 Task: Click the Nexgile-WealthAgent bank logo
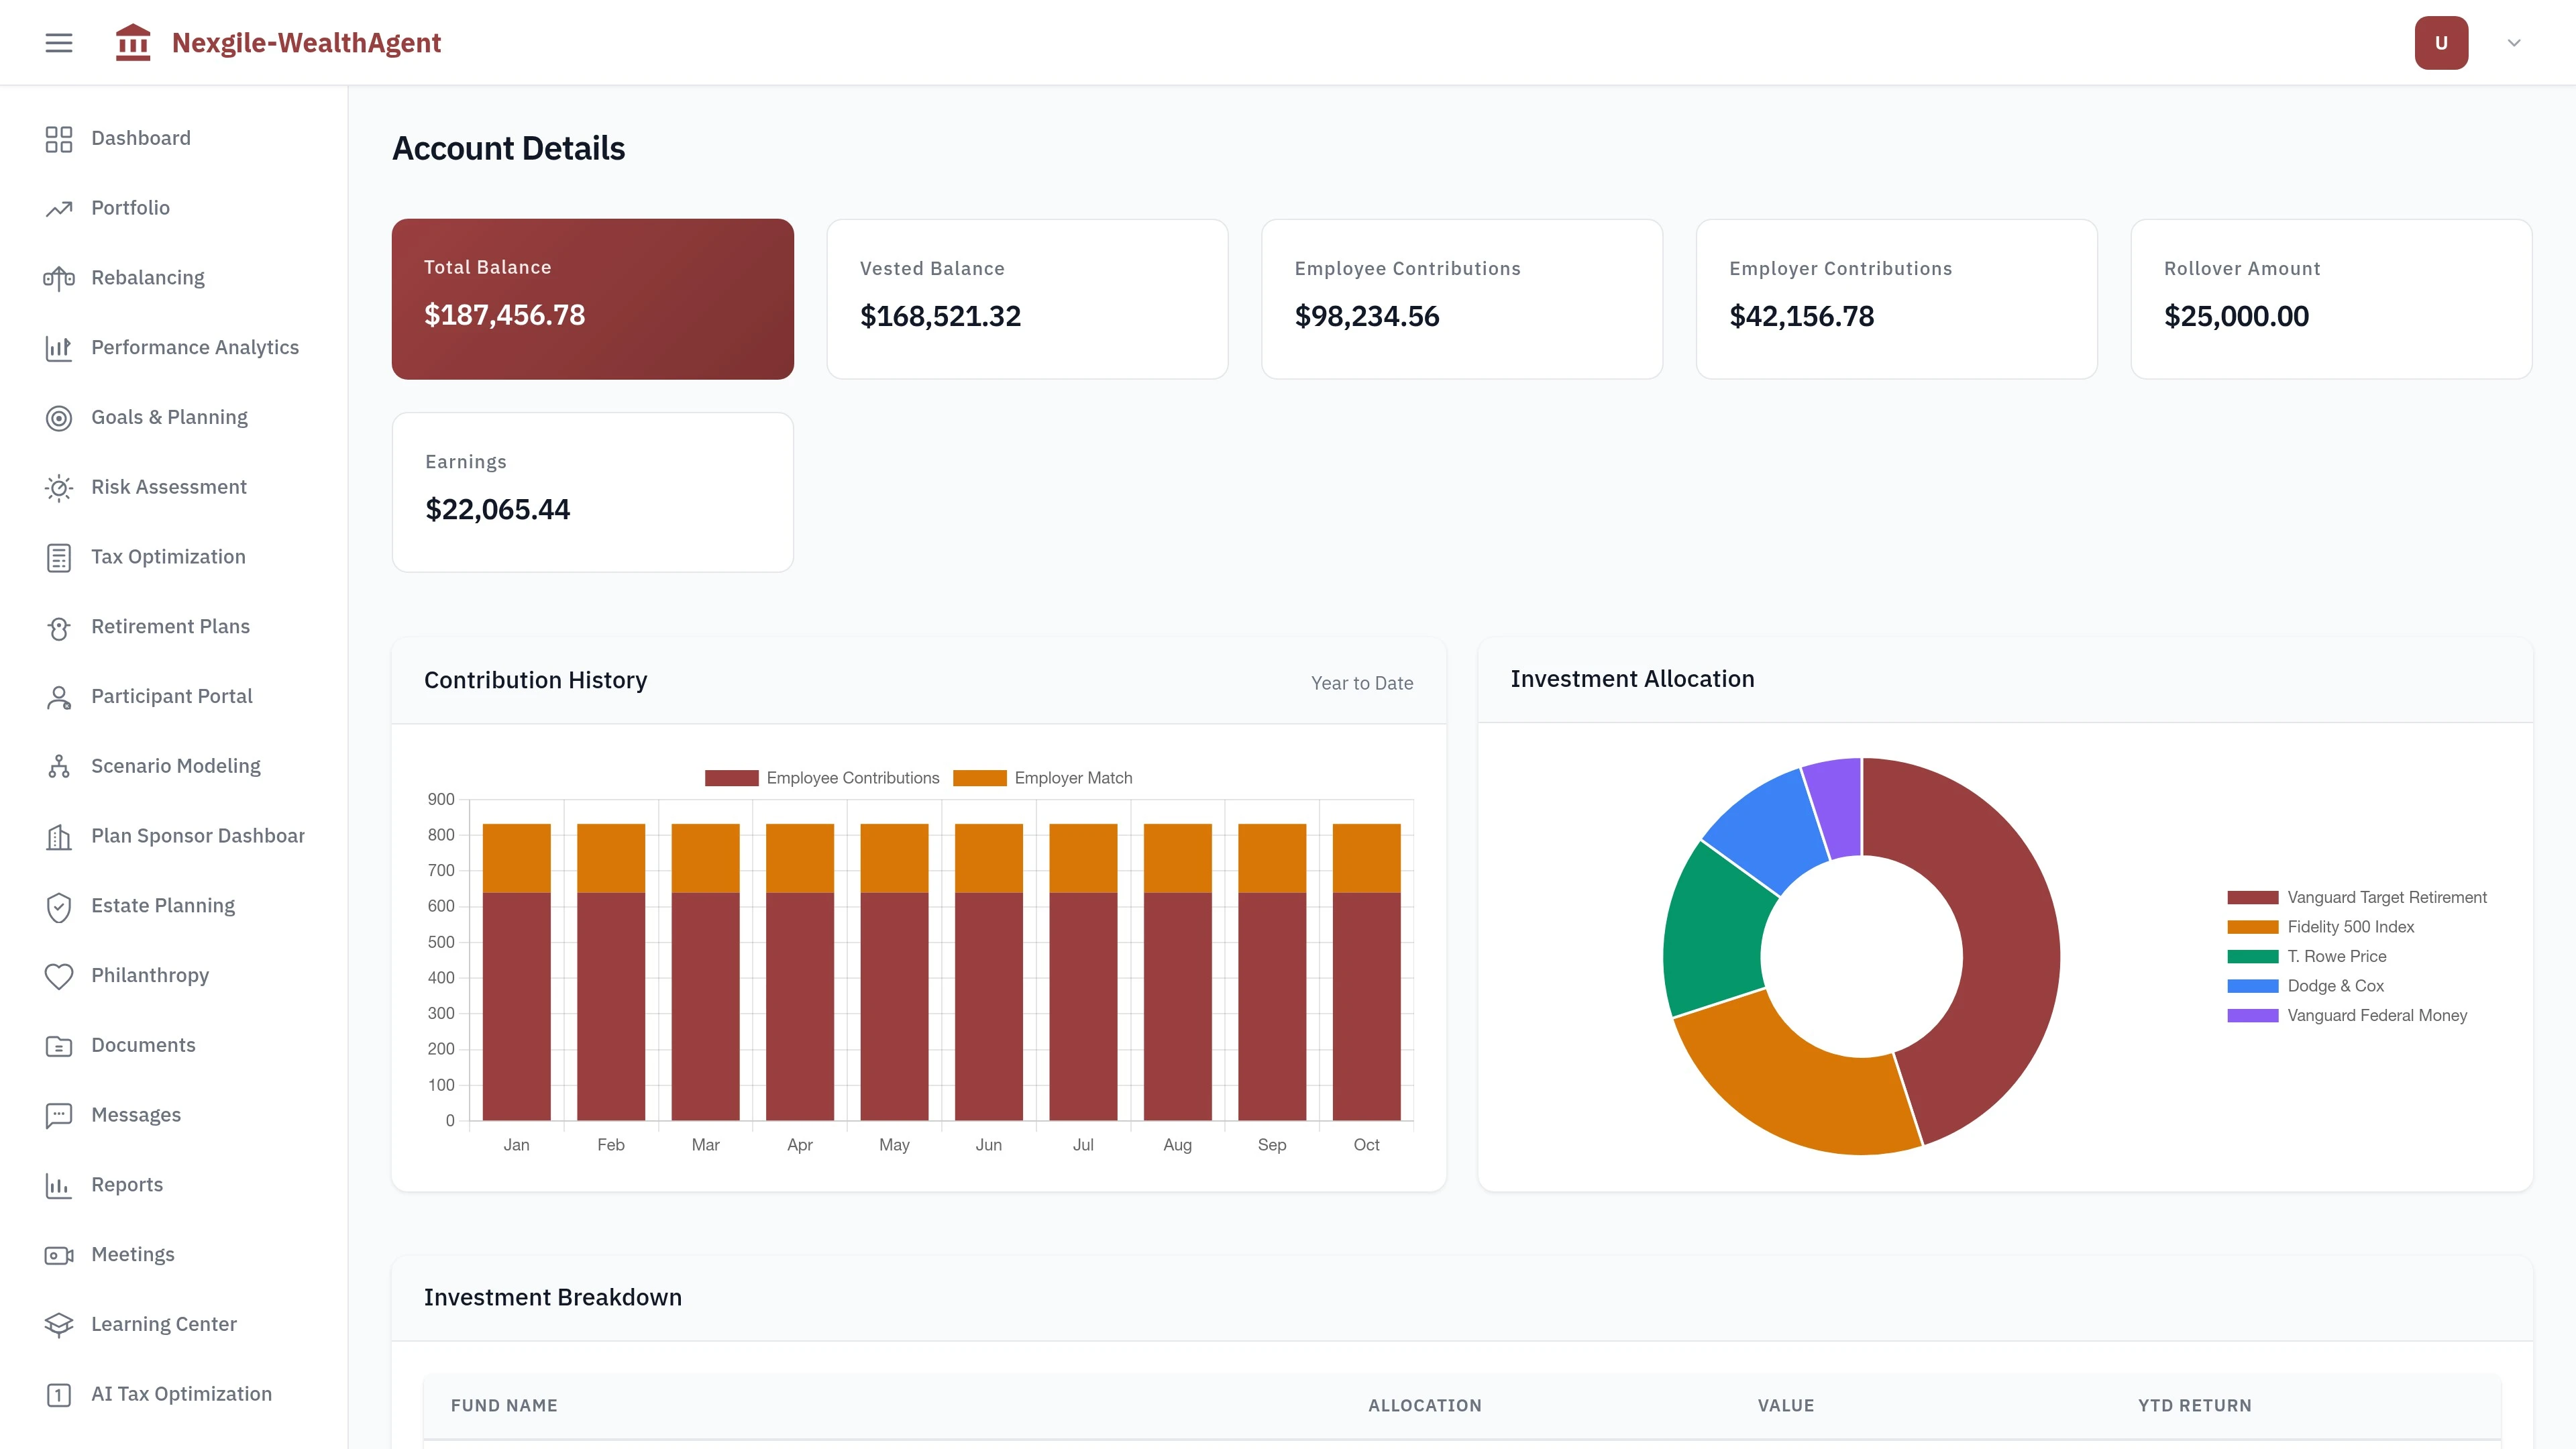(133, 42)
